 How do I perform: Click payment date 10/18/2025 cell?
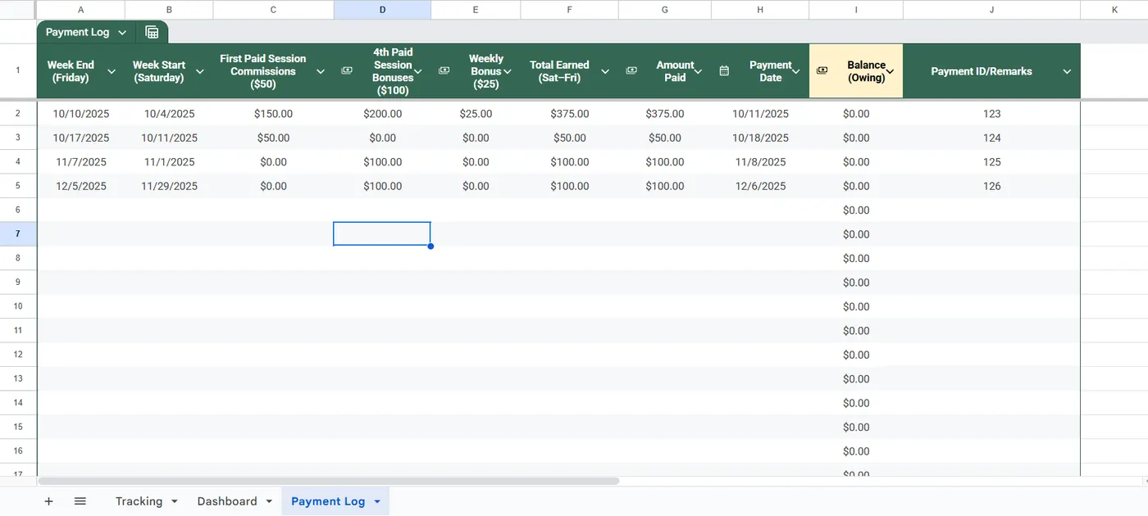click(x=760, y=138)
